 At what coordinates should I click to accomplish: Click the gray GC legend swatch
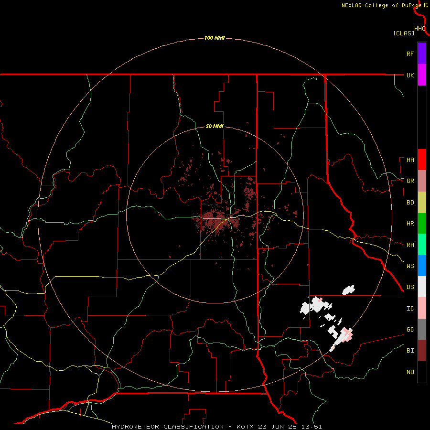(x=422, y=329)
